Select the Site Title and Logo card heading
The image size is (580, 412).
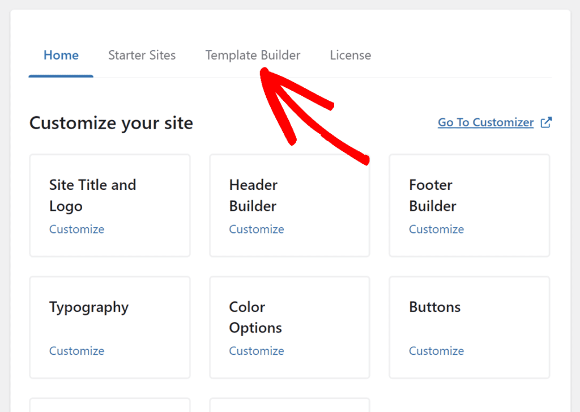click(92, 196)
